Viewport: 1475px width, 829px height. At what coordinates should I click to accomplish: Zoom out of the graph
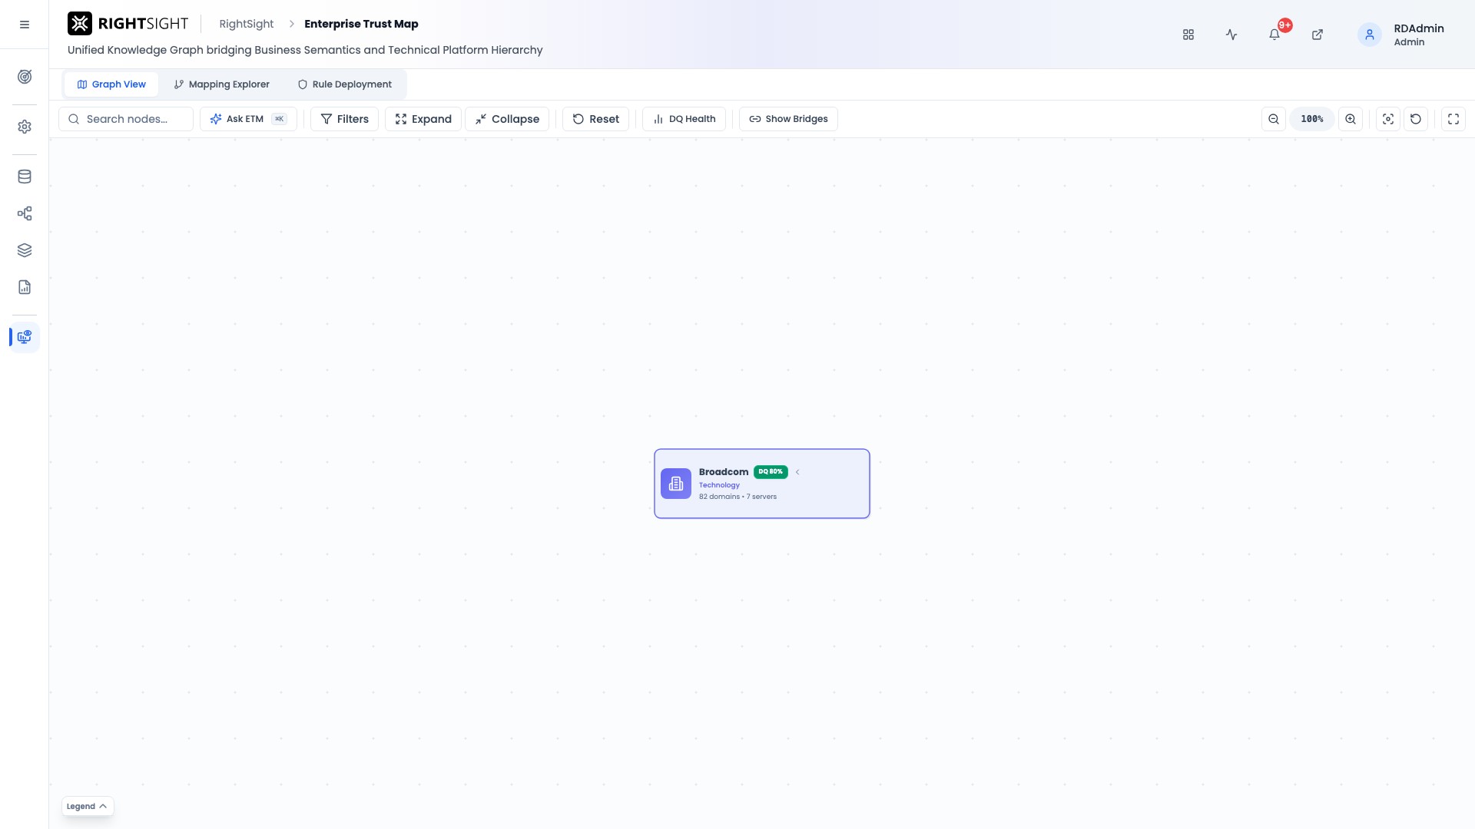click(1274, 119)
